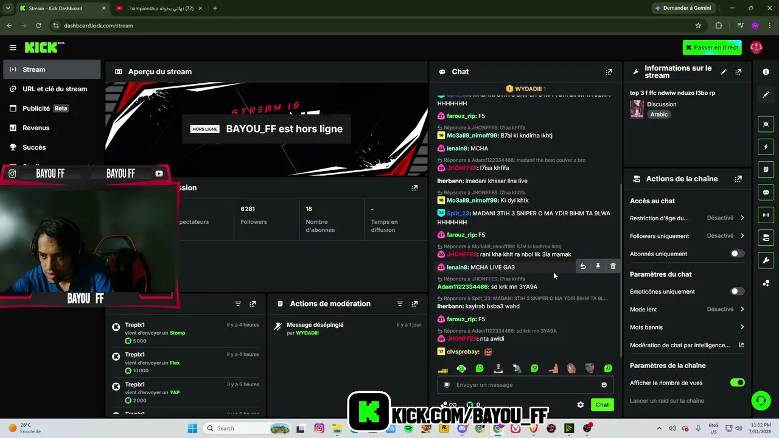
Task: Send message with green Chat button
Action: [x=602, y=405]
